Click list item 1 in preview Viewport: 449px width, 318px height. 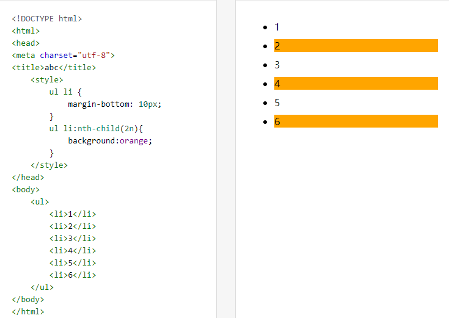[x=356, y=27]
